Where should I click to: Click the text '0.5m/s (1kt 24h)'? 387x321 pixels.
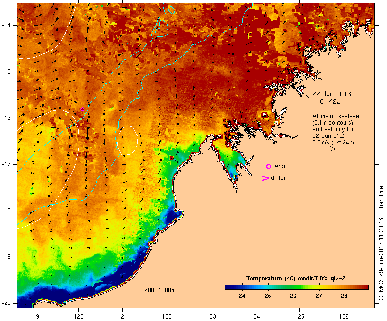333,143
